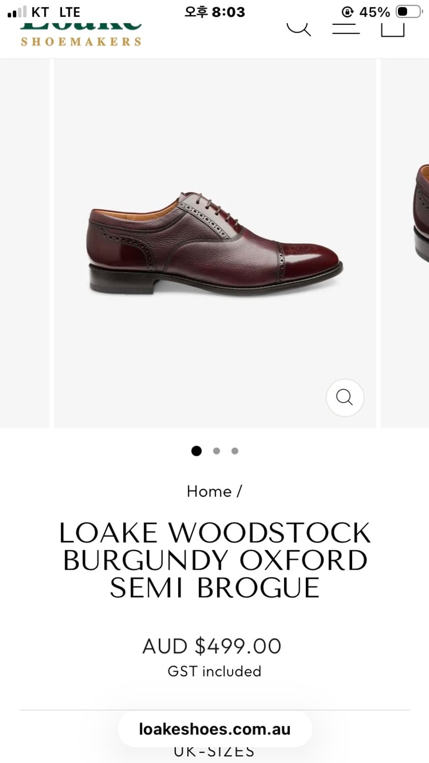Select the first carousel dot
The width and height of the screenshot is (429, 763).
(196, 451)
